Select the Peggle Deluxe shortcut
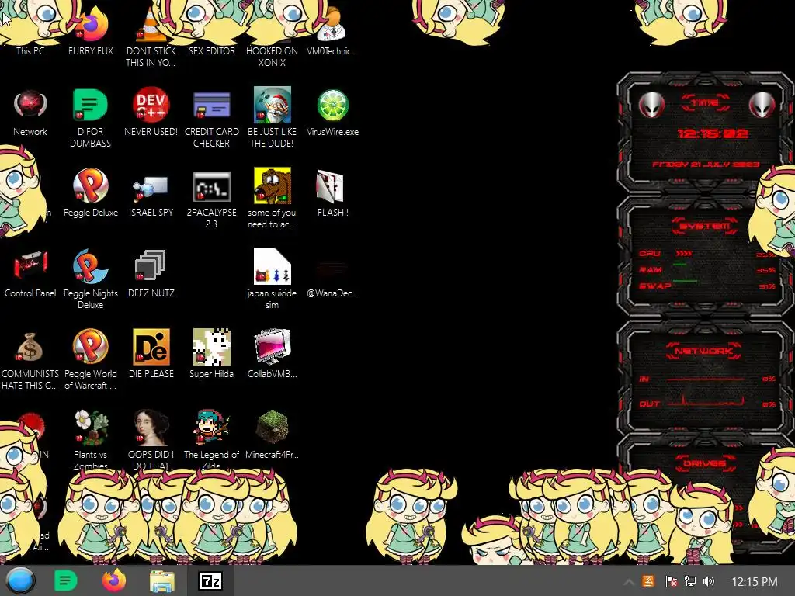 click(91, 192)
